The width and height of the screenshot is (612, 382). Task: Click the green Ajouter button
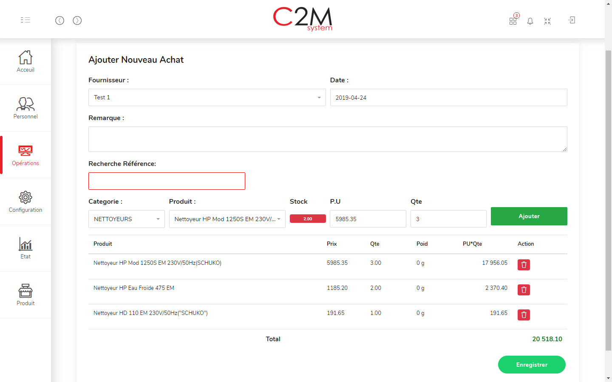click(x=529, y=216)
